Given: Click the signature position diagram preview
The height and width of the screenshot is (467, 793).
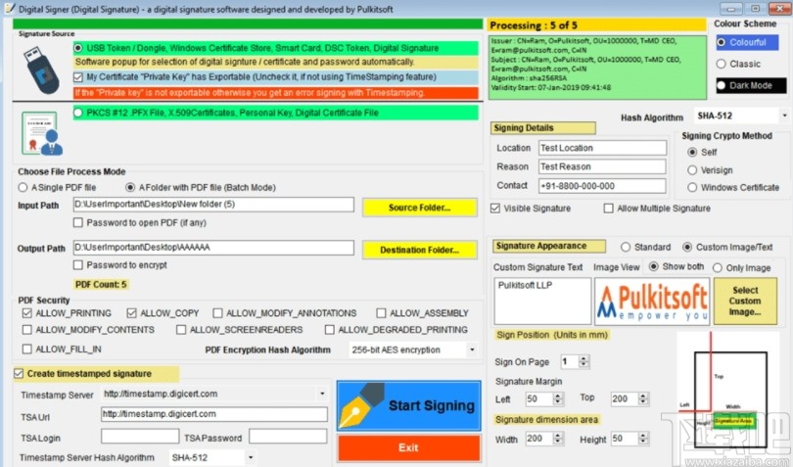Looking at the screenshot, I should pyautogui.click(x=728, y=393).
